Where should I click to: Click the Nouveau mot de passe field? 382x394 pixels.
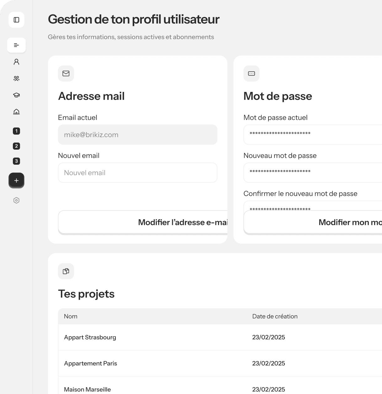(x=312, y=173)
